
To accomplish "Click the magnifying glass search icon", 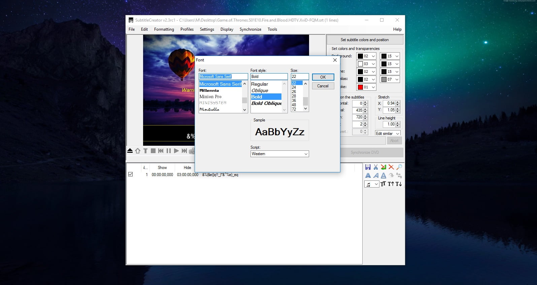I will [399, 167].
